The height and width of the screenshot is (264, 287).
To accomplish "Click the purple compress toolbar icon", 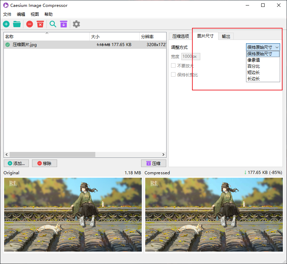I will (x=64, y=24).
